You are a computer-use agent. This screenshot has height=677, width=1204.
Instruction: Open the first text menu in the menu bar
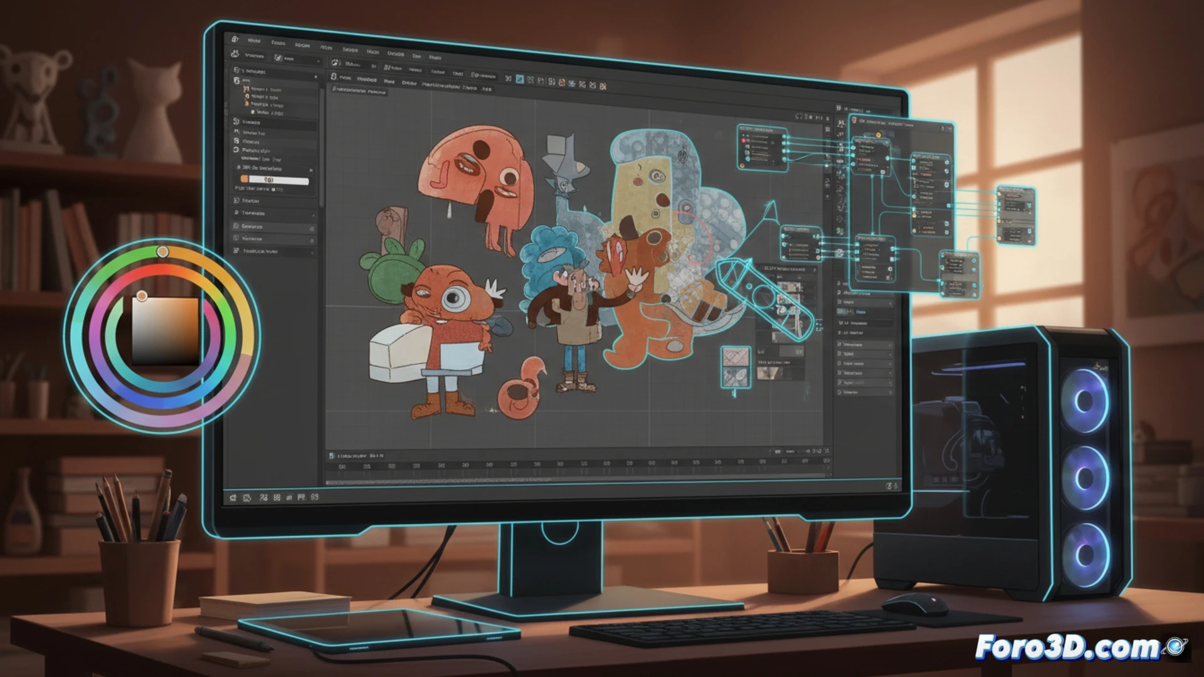(253, 41)
